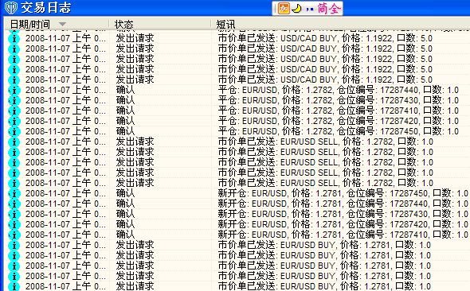Click the 全 character button in IME bar
The height and width of the screenshot is (291, 470).
[335, 9]
